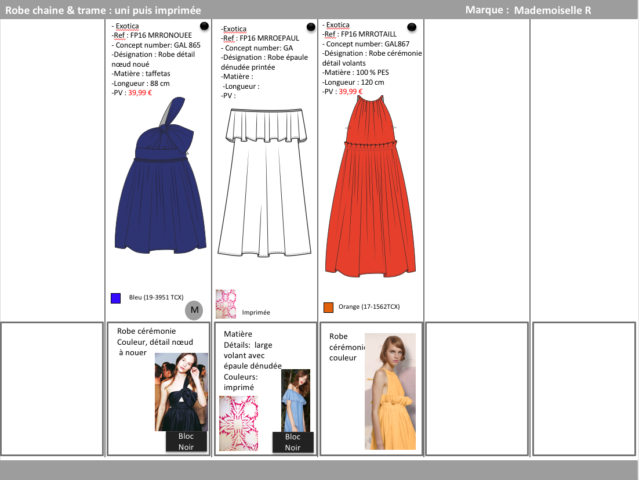Screen dimensions: 639x480
Task: Open the black bow dress model photo
Action: [181, 392]
